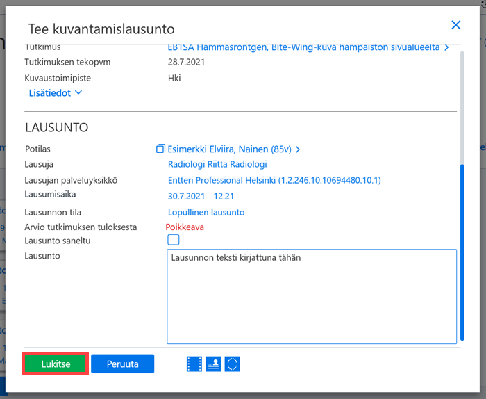Click the Lausujan palveluyksikkö label

point(71,180)
